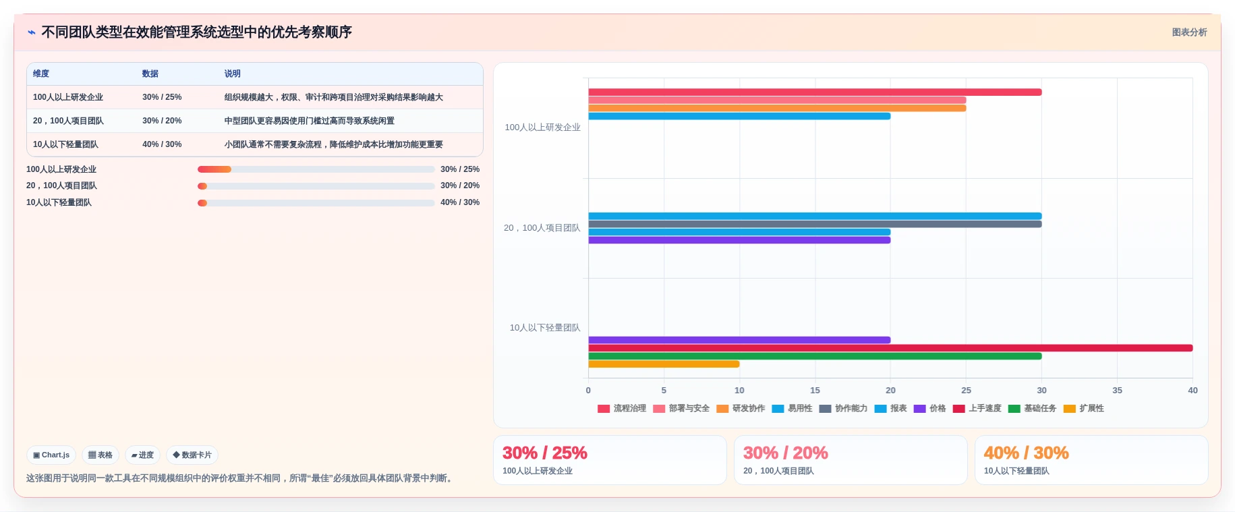Open the 30% / 20% data card
The width and height of the screenshot is (1235, 512).
click(851, 460)
